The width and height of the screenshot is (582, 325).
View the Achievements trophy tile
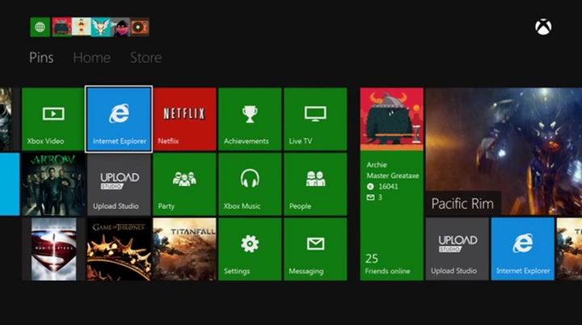(x=250, y=119)
